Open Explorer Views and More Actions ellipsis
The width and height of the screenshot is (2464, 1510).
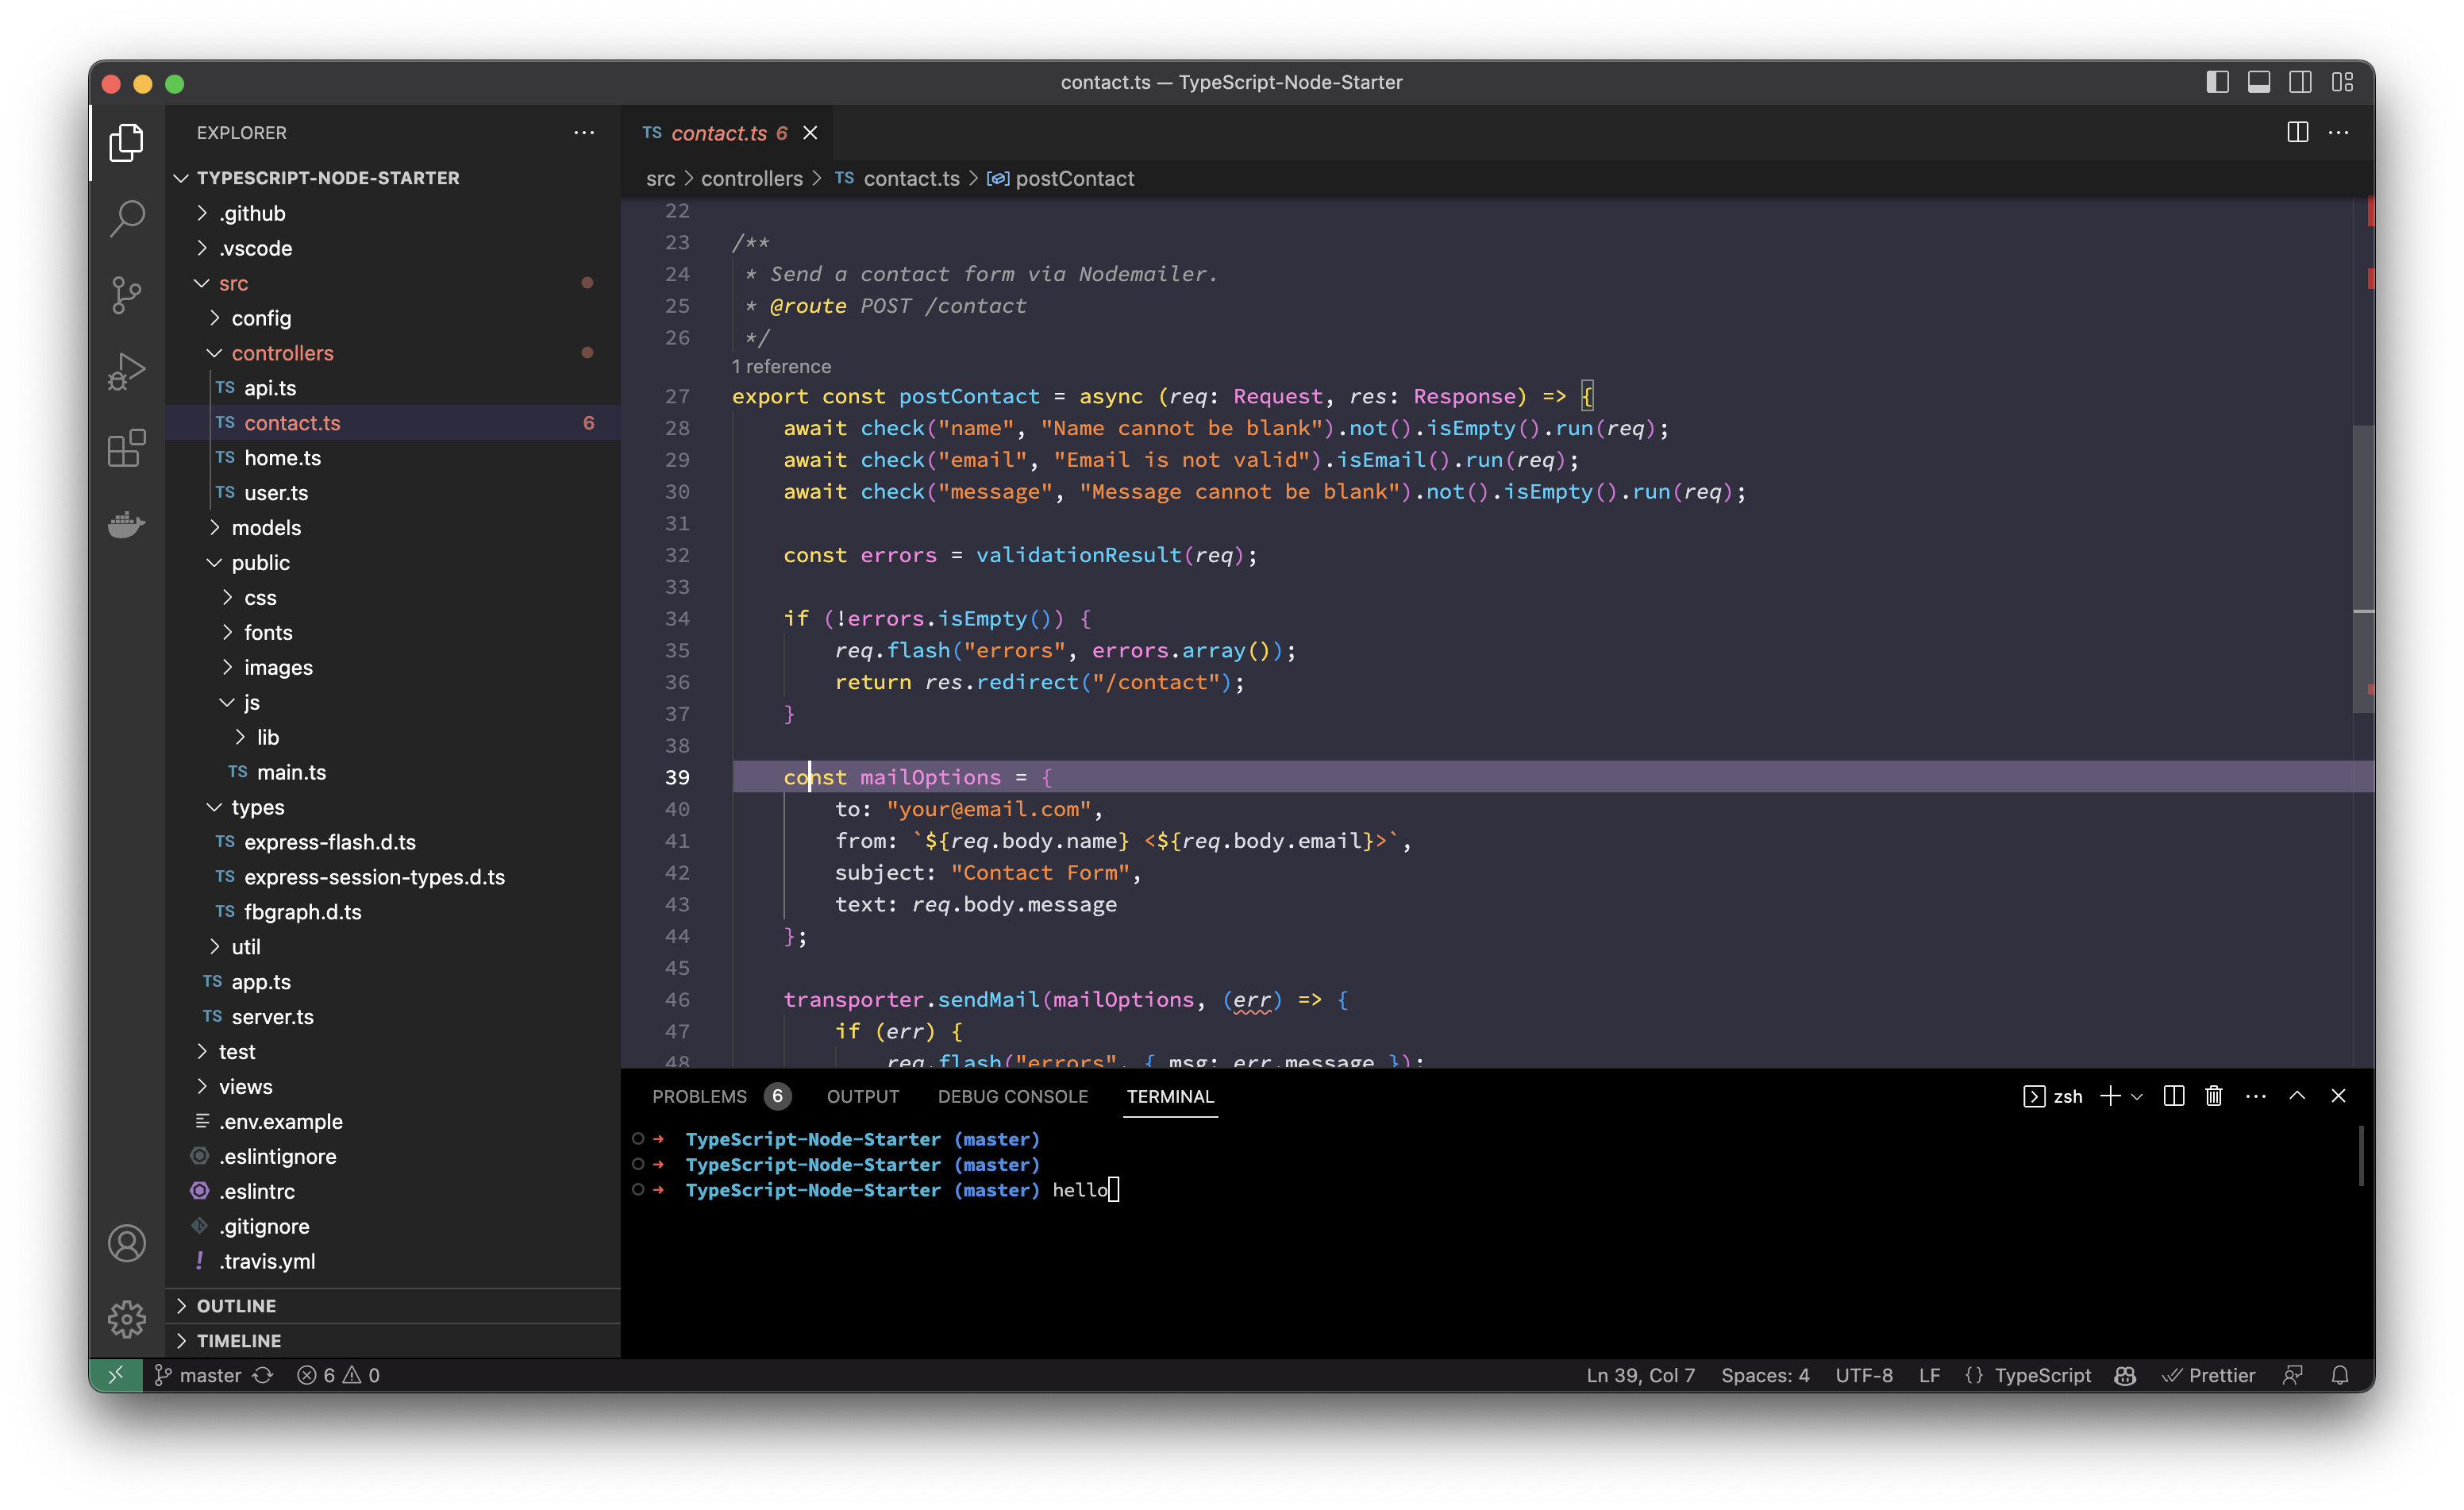[584, 132]
